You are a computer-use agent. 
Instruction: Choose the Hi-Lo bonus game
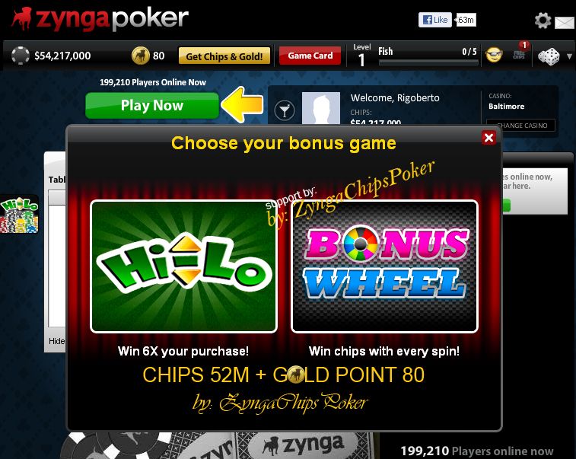pyautogui.click(x=183, y=266)
